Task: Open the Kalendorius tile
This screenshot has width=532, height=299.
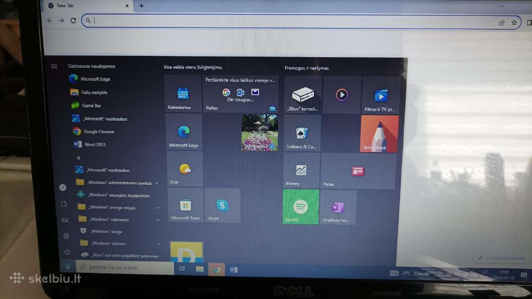Action: point(183,93)
